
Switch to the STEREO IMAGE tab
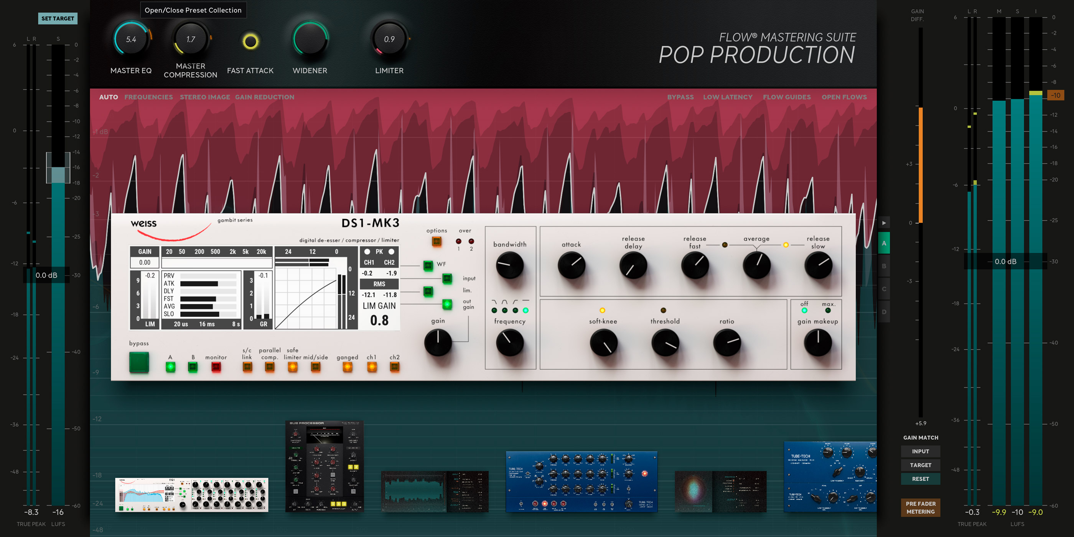point(205,97)
